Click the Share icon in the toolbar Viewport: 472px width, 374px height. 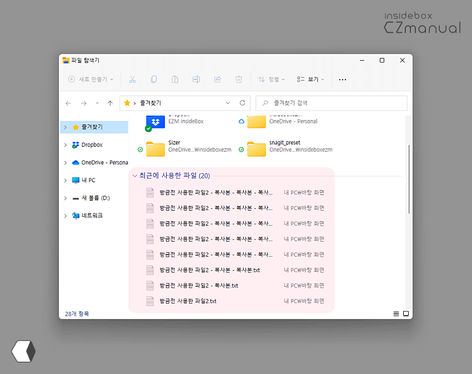pyautogui.click(x=217, y=79)
